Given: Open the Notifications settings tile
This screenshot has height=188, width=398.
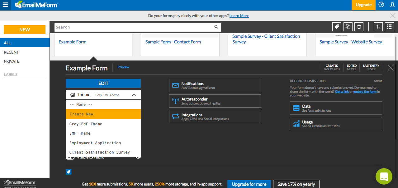Looking at the screenshot, I should tap(215, 85).
